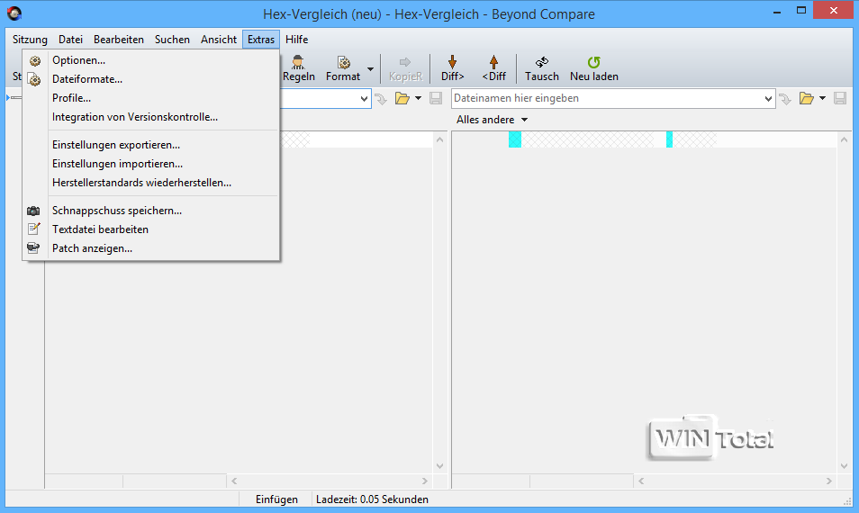Click the Format toolbar icon

pyautogui.click(x=343, y=68)
